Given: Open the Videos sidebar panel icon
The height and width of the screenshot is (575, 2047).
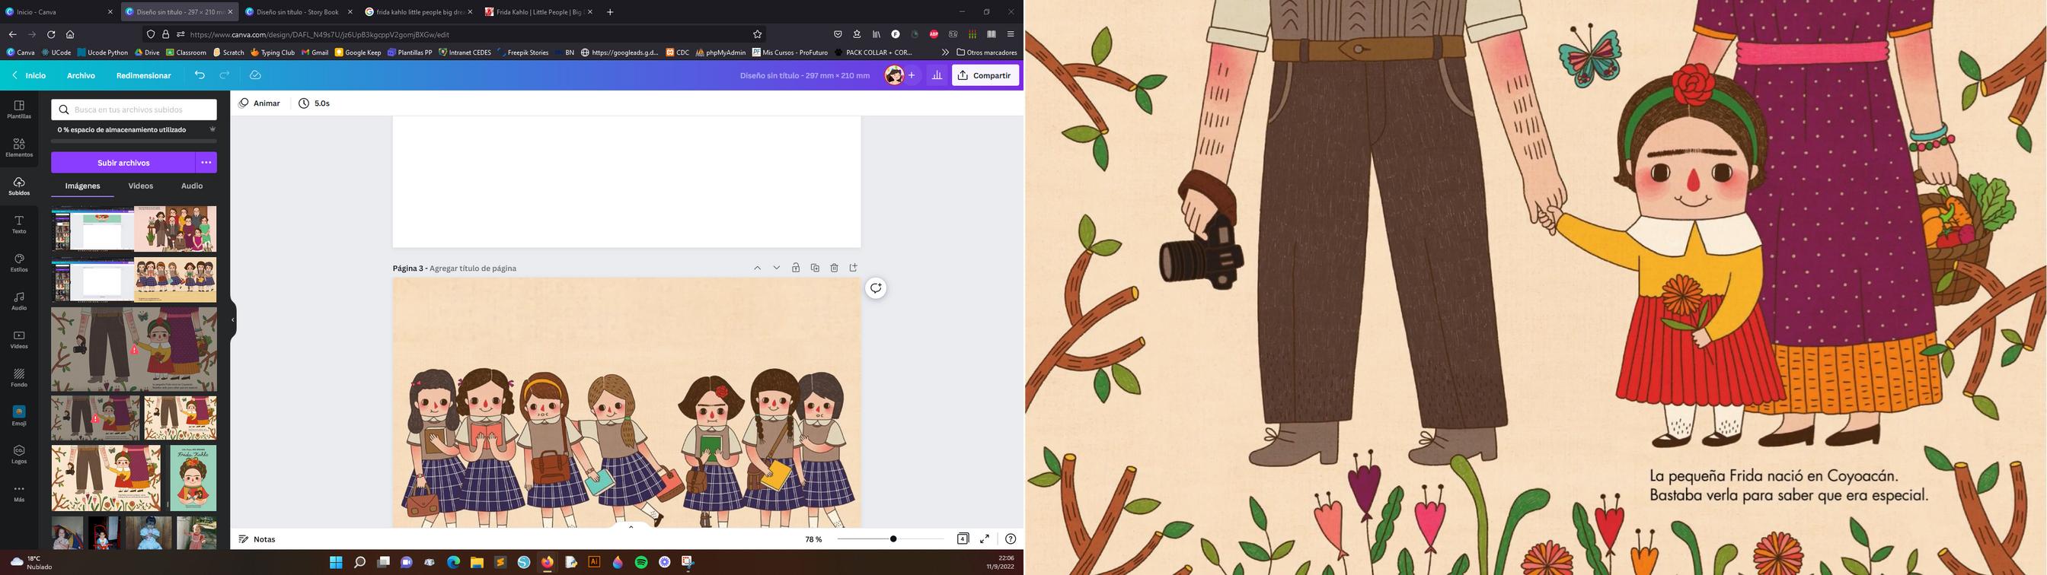Looking at the screenshot, I should tap(19, 340).
